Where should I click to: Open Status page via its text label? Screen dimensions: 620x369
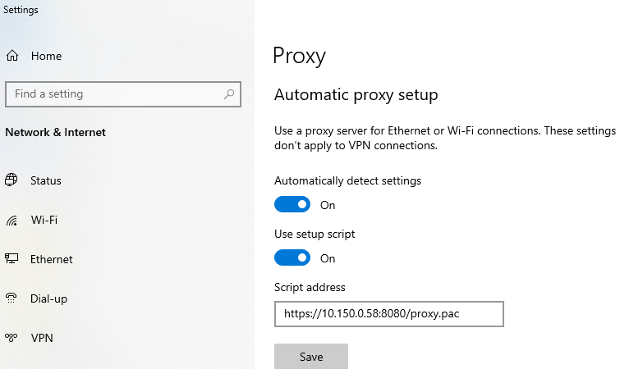[46, 180]
